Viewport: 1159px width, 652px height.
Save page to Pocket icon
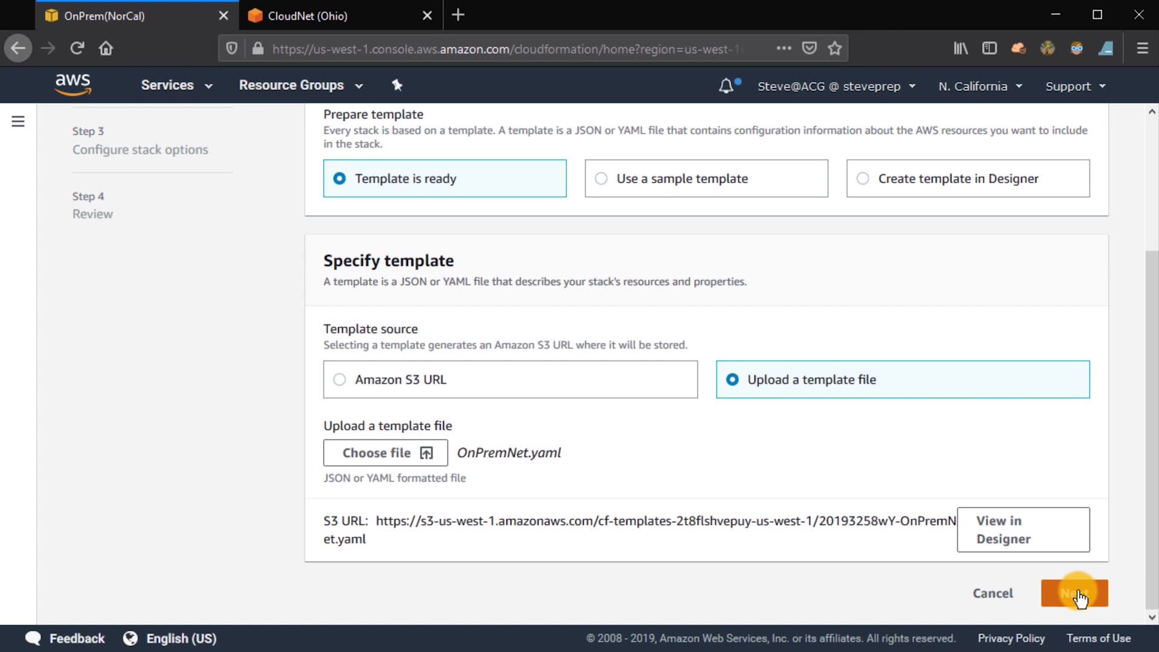809,48
